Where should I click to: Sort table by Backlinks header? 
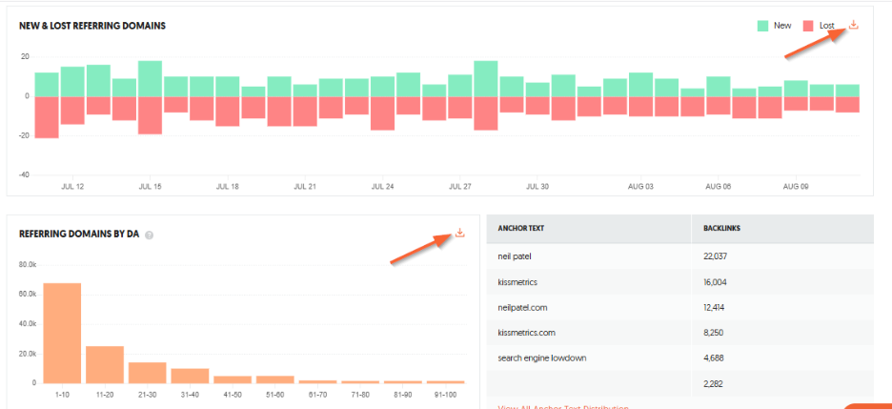point(722,228)
